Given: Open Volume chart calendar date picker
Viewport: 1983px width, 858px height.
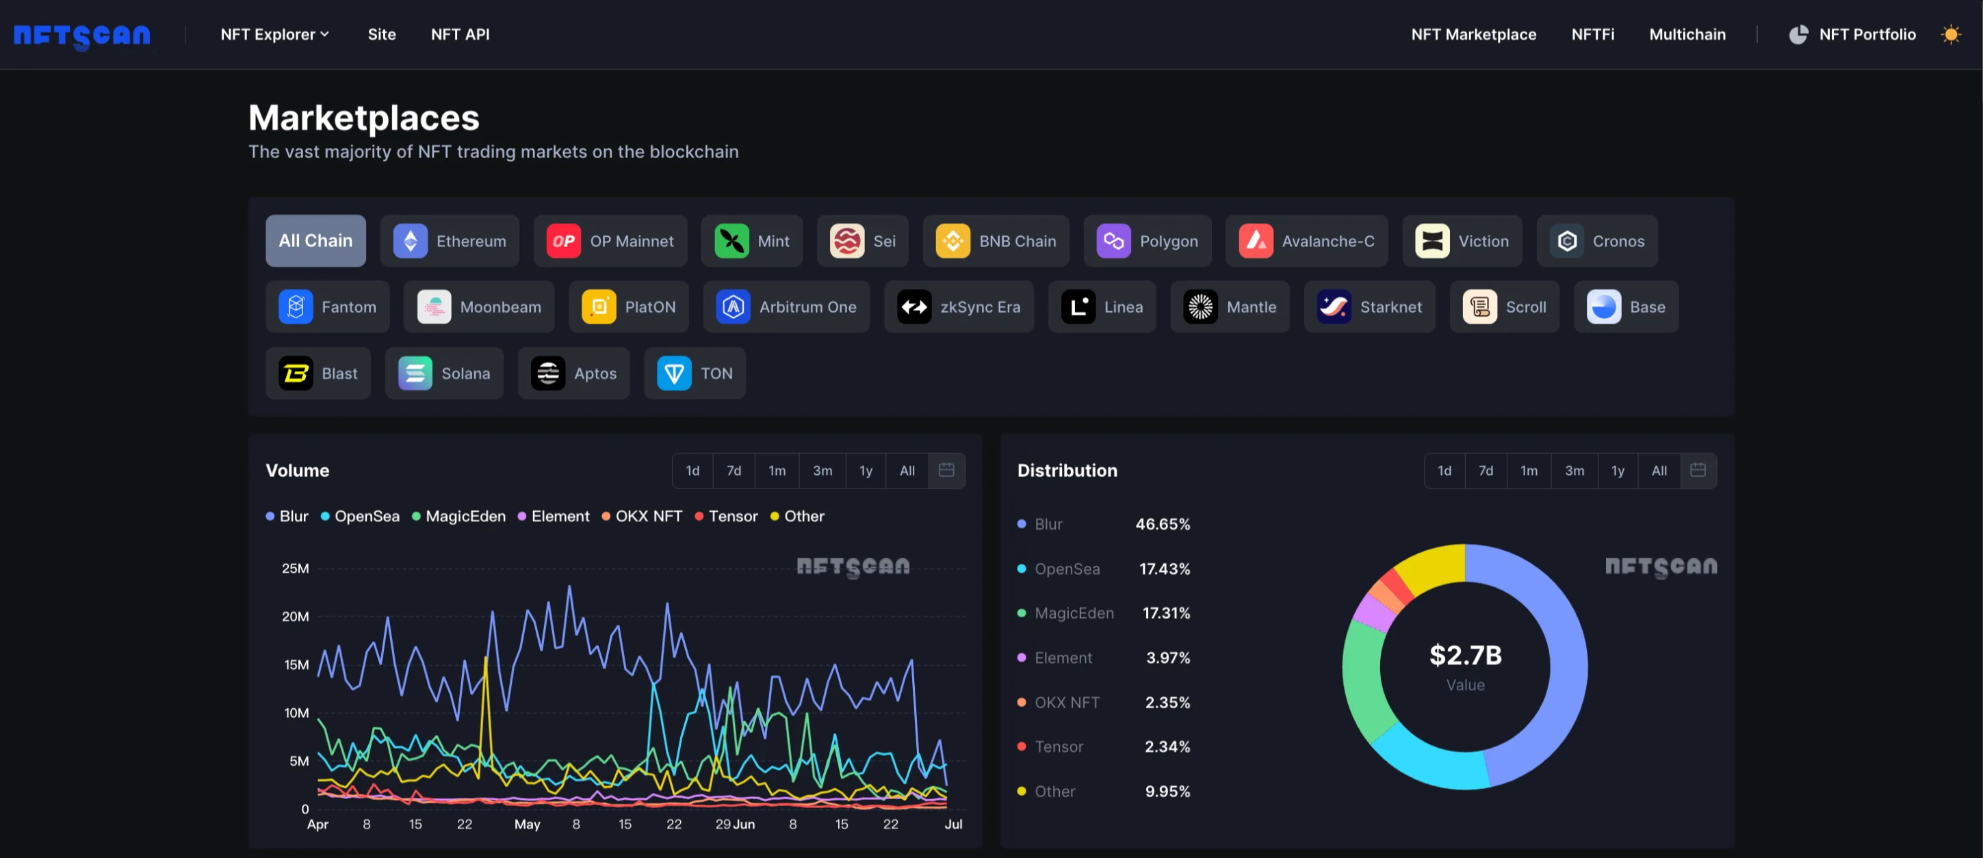Looking at the screenshot, I should click(946, 470).
